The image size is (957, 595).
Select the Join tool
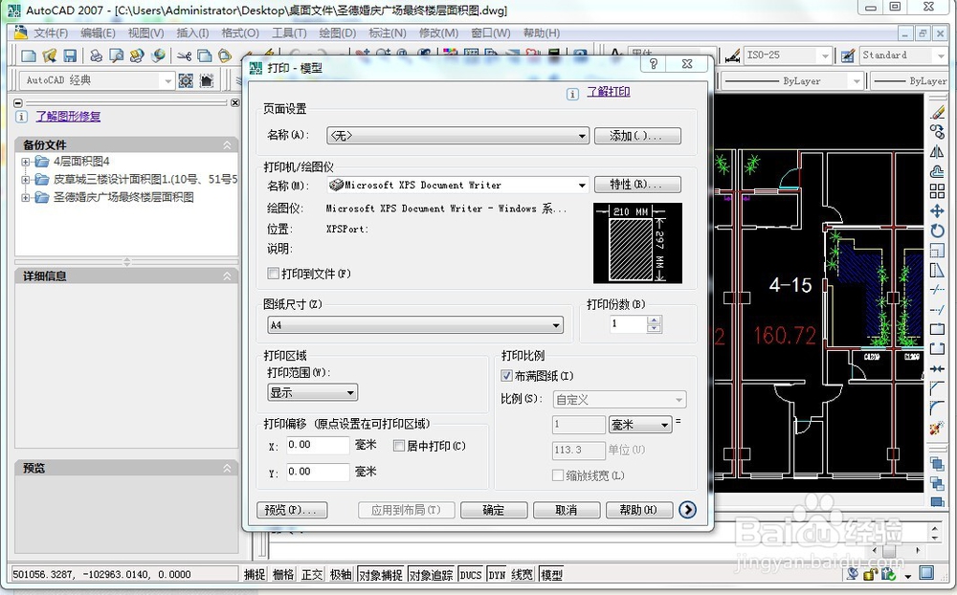point(937,368)
